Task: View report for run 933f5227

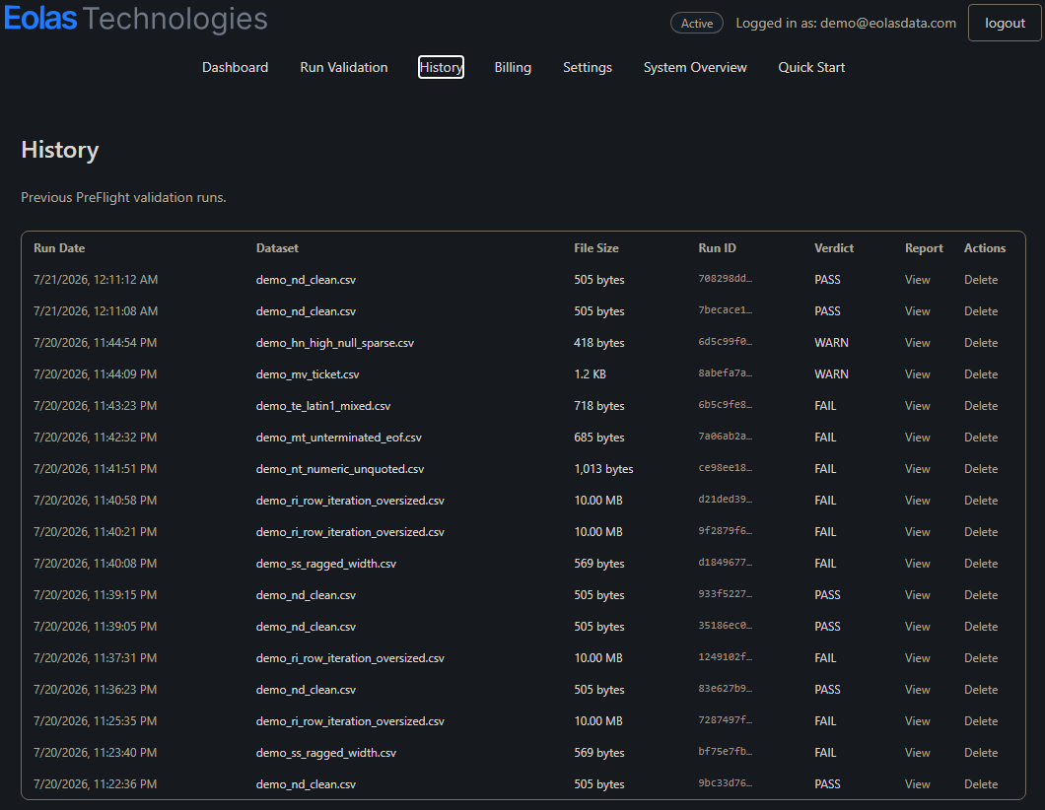Action: [917, 595]
